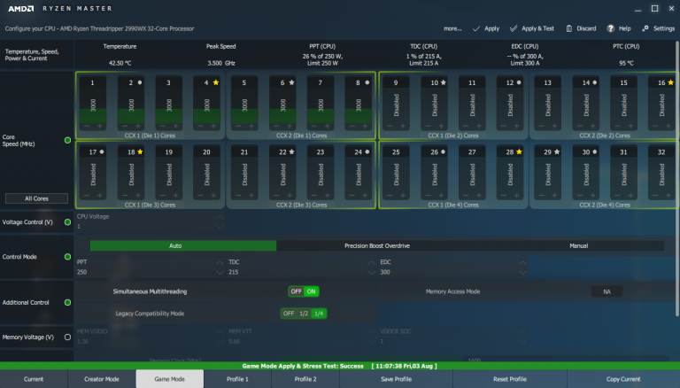Click the vertical scrollbar on right

[x=677, y=178]
